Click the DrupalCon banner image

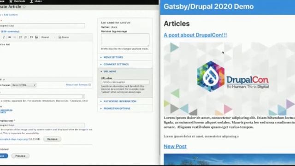click(230, 79)
